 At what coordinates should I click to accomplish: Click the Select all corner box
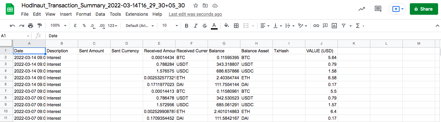(6, 43)
